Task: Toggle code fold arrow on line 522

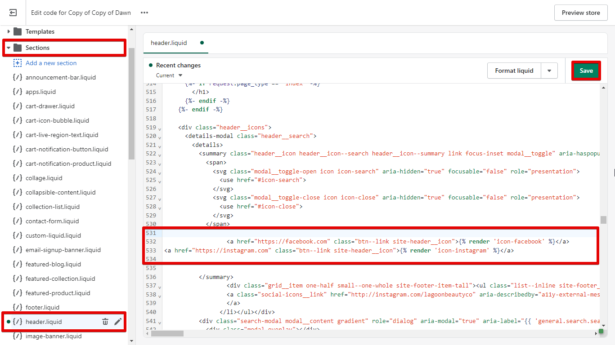Action: point(159,155)
